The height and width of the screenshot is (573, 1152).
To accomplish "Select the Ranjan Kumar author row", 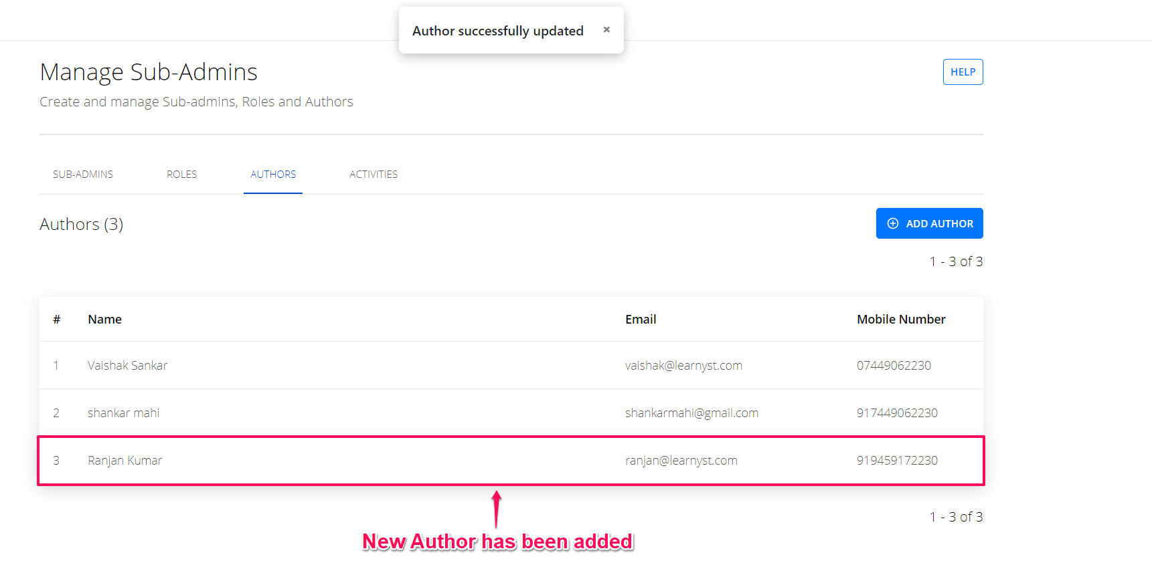I will tap(511, 461).
